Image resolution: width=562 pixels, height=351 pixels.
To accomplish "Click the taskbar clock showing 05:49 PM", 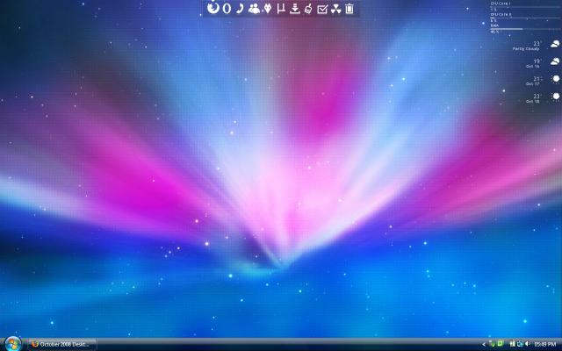I will pyautogui.click(x=545, y=345).
